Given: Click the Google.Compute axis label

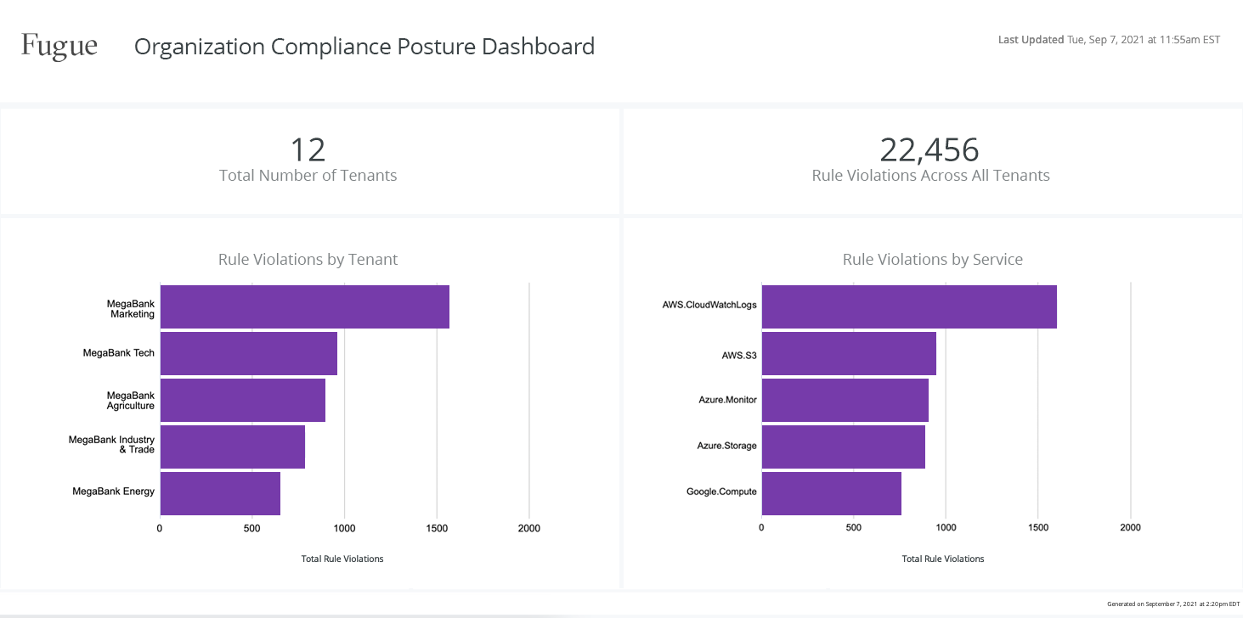Looking at the screenshot, I should pyautogui.click(x=721, y=492).
